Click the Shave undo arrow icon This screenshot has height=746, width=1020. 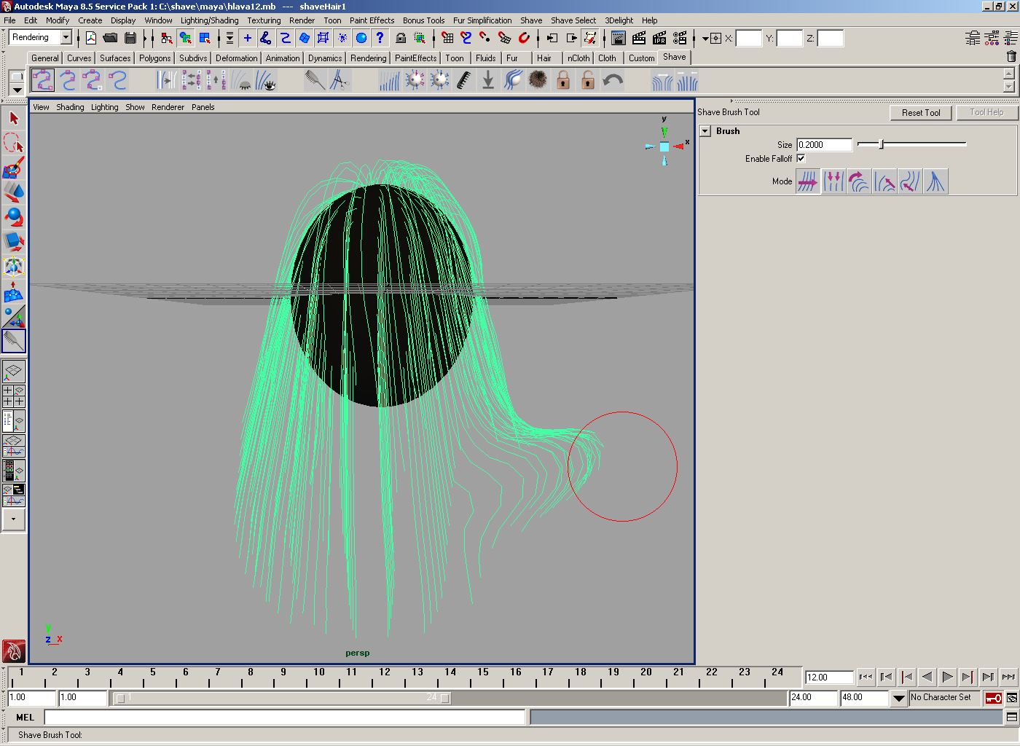coord(613,80)
